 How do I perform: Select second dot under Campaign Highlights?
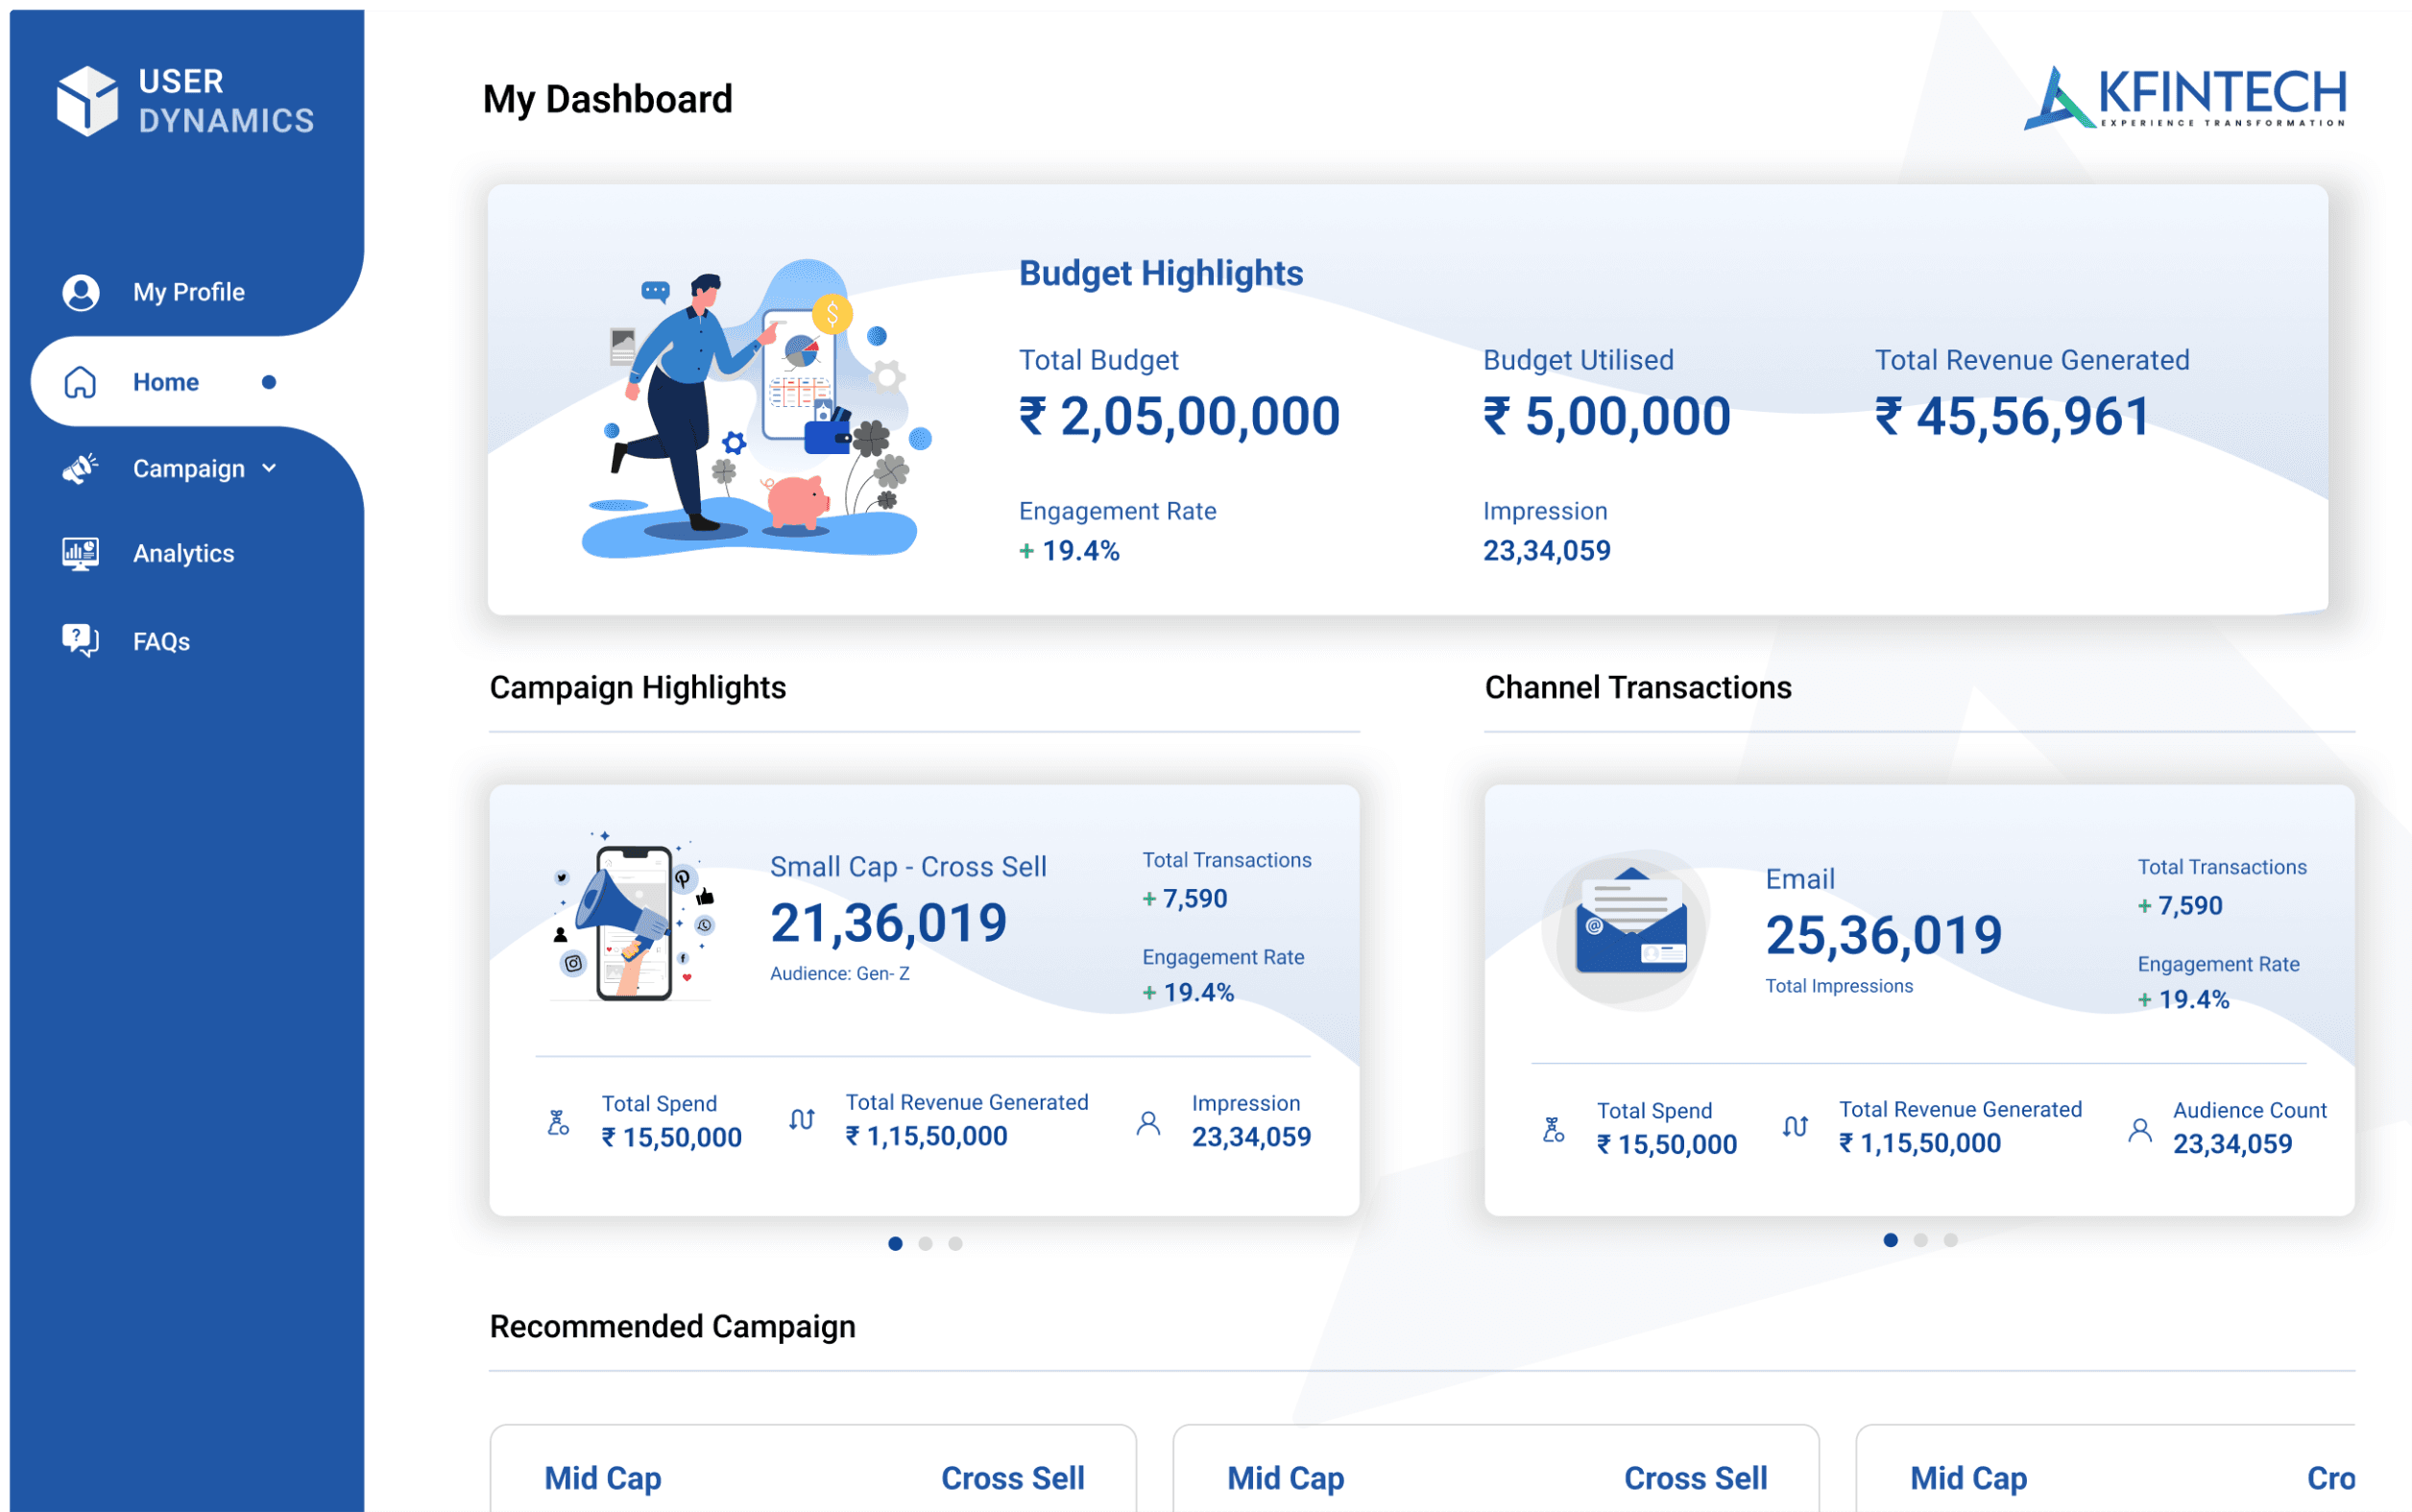(x=925, y=1243)
